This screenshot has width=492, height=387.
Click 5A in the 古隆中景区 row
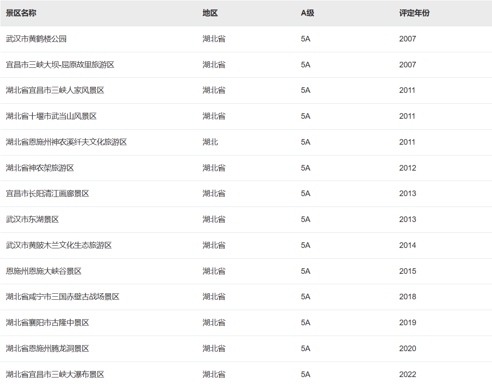(306, 323)
